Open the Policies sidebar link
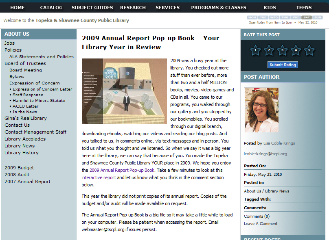329x240 pixels. [13, 50]
